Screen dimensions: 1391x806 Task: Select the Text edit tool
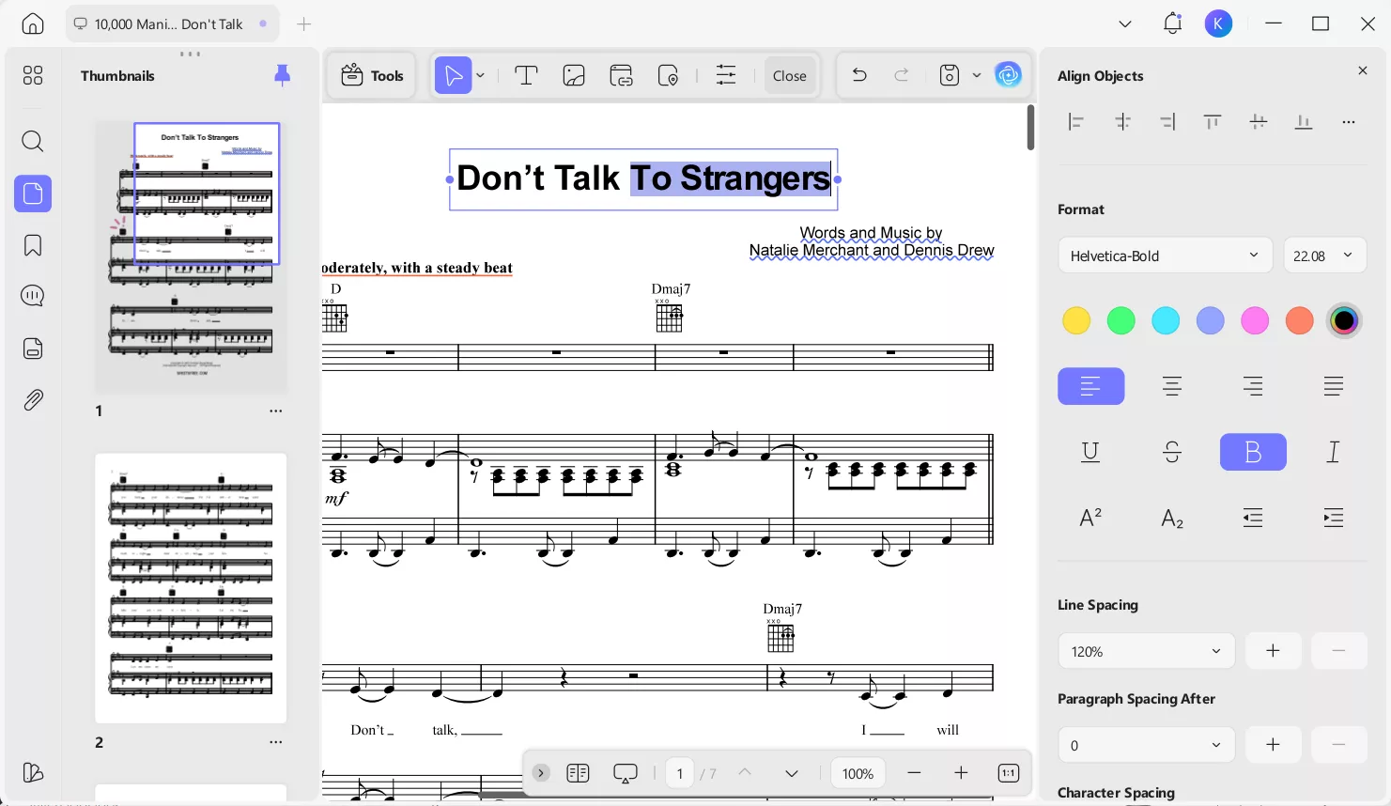526,75
